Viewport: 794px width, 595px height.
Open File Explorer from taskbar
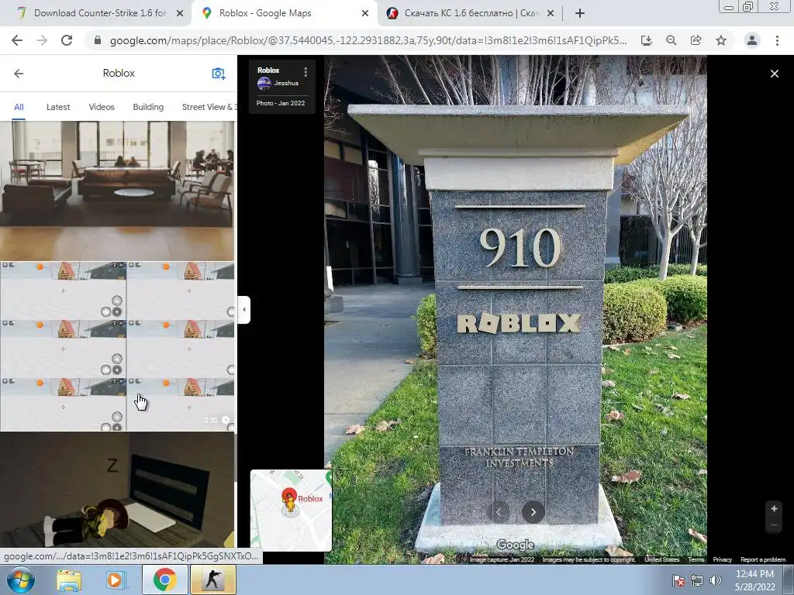pyautogui.click(x=69, y=580)
